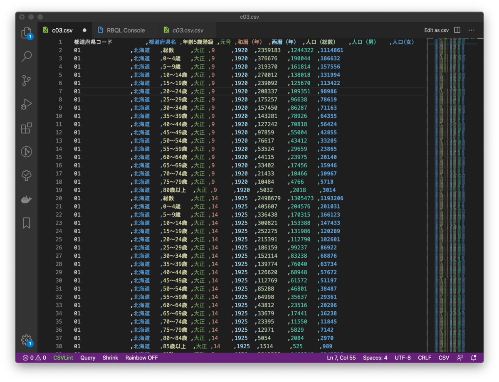Click the 元号 header cell
The width and height of the screenshot is (499, 382).
point(225,42)
